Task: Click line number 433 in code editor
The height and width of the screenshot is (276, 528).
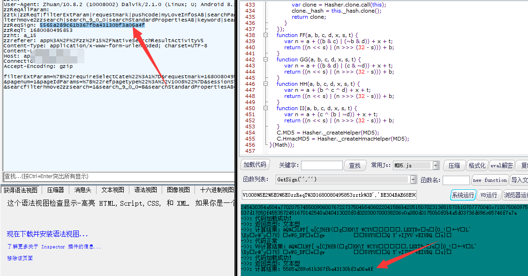Action: pos(250,5)
